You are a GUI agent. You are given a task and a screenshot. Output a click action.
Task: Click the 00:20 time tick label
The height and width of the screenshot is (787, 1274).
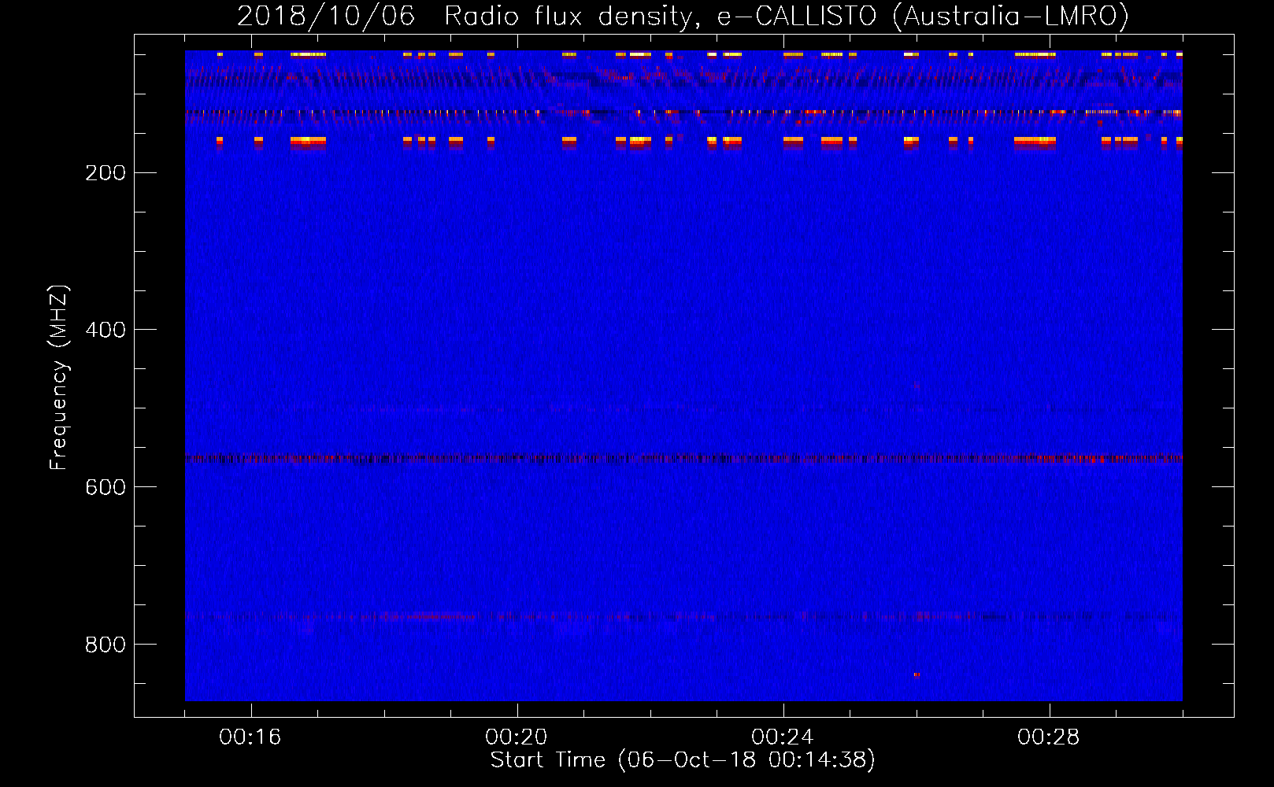tap(517, 737)
